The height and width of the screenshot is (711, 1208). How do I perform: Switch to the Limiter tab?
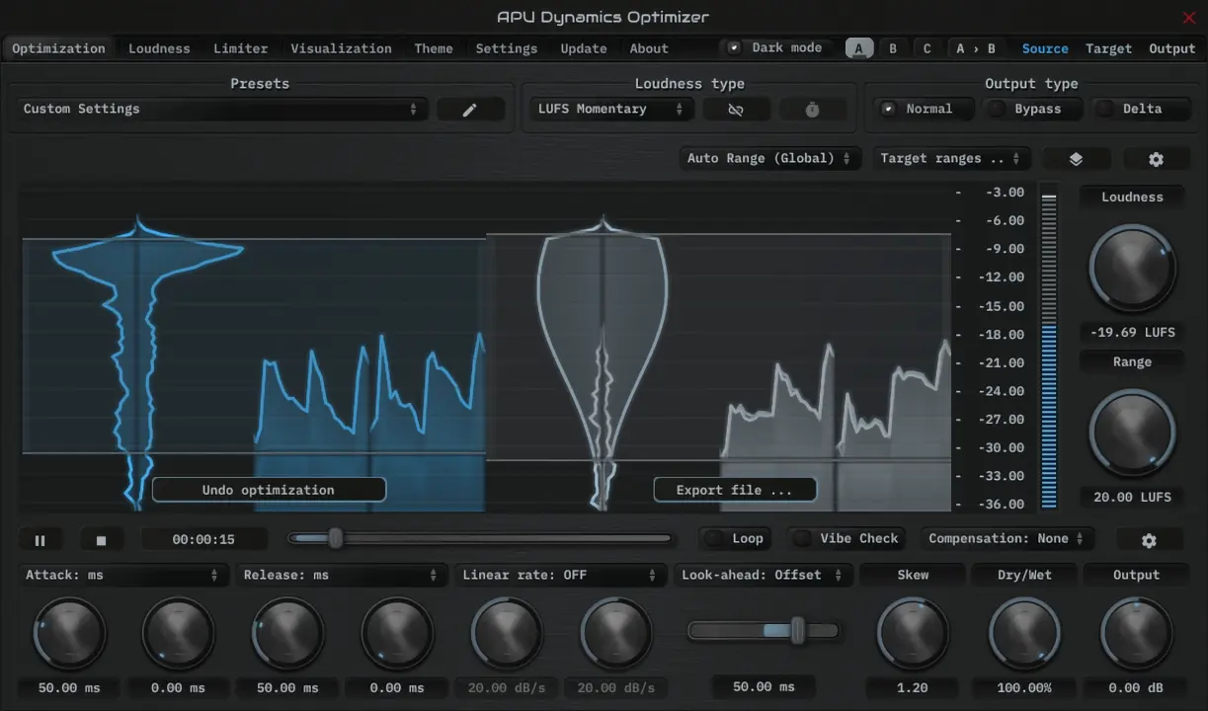click(x=240, y=48)
